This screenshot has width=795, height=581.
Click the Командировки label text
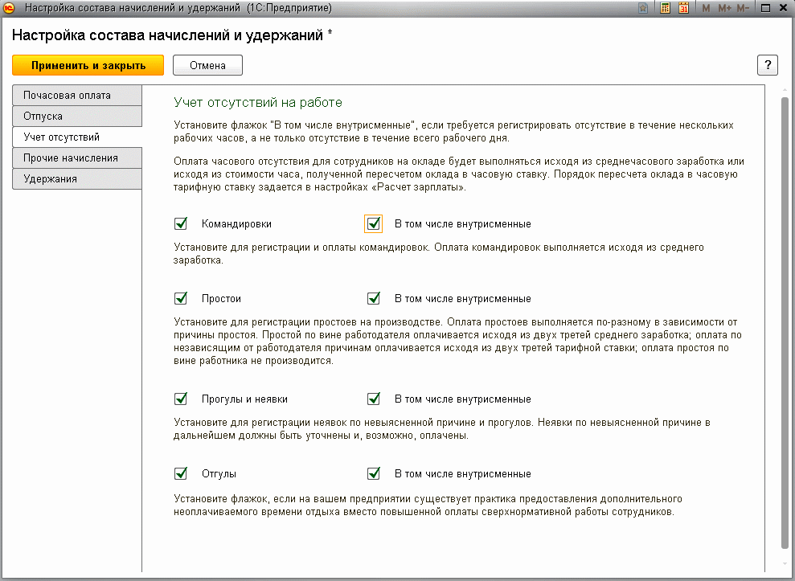pyautogui.click(x=236, y=224)
